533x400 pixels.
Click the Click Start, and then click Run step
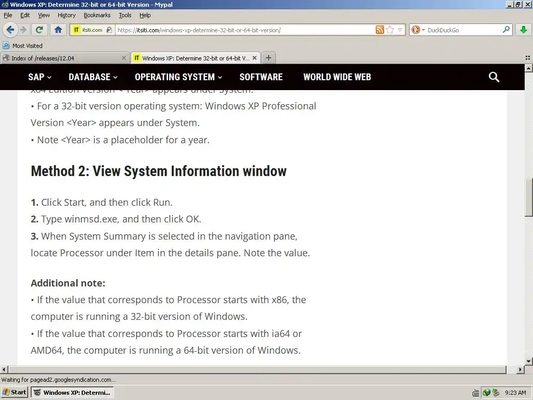pos(101,203)
